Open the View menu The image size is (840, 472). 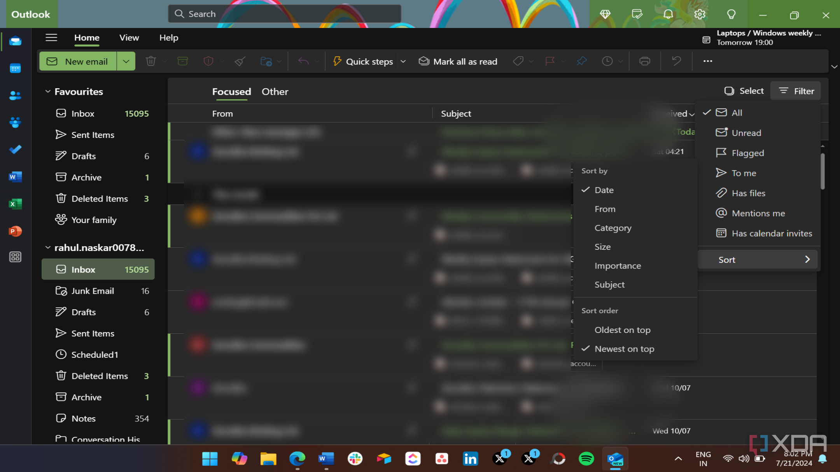point(129,38)
